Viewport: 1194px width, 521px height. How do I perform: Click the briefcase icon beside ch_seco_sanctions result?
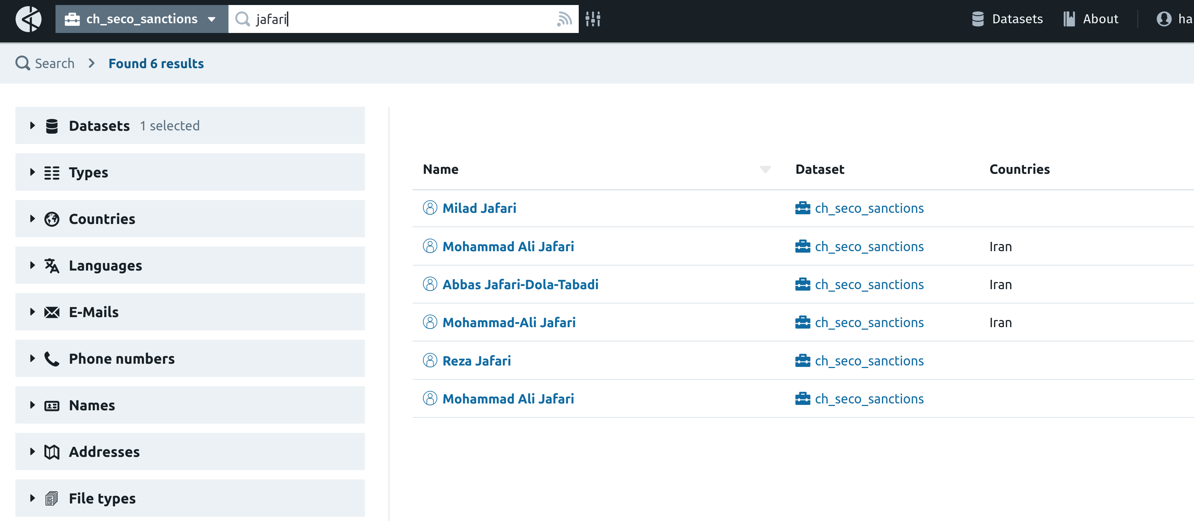pos(803,208)
